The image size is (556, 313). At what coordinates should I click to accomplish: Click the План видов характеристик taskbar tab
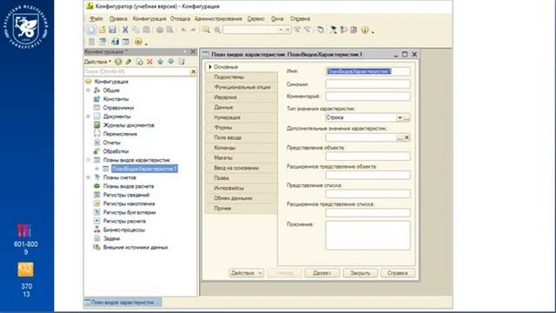pos(122,303)
